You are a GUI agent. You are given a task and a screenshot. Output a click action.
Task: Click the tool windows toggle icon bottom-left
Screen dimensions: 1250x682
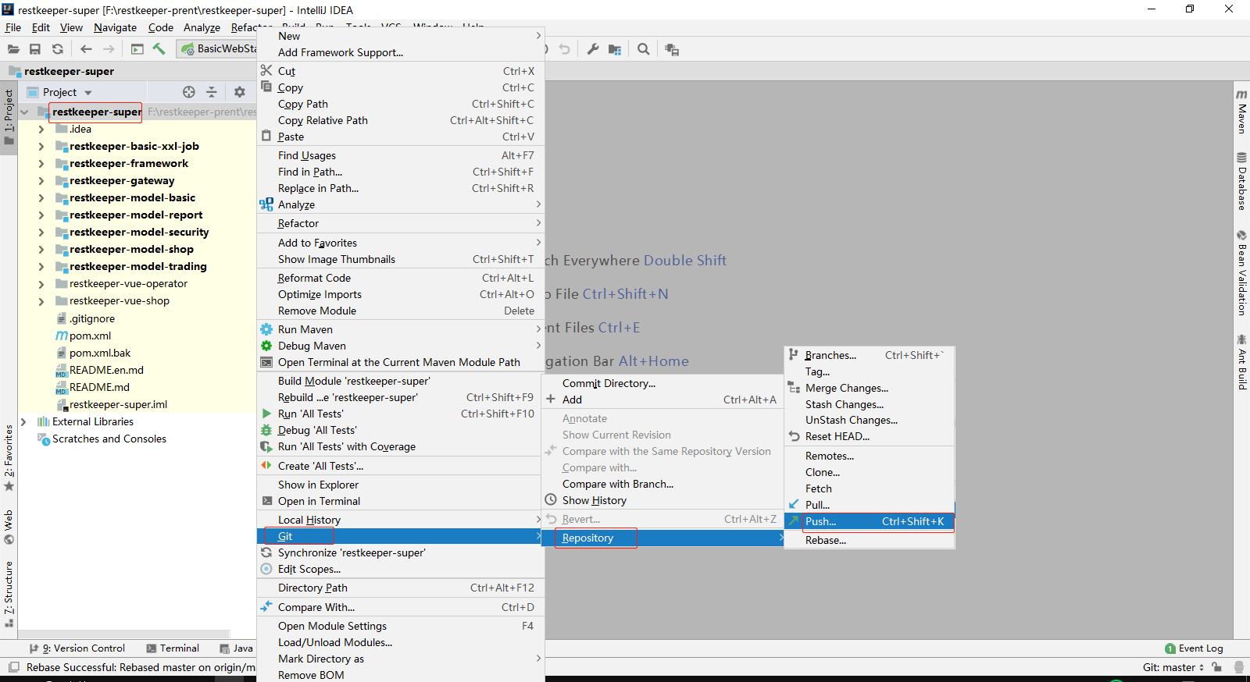click(x=13, y=667)
